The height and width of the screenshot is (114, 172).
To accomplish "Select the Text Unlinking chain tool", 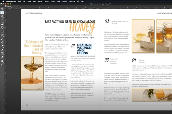I will 2,20.
